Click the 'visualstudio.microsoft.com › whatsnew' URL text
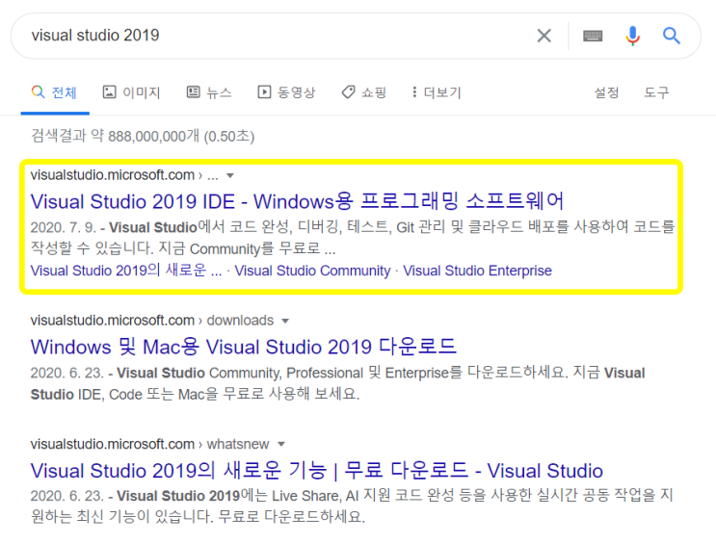Image resolution: width=716 pixels, height=544 pixels. (x=149, y=444)
